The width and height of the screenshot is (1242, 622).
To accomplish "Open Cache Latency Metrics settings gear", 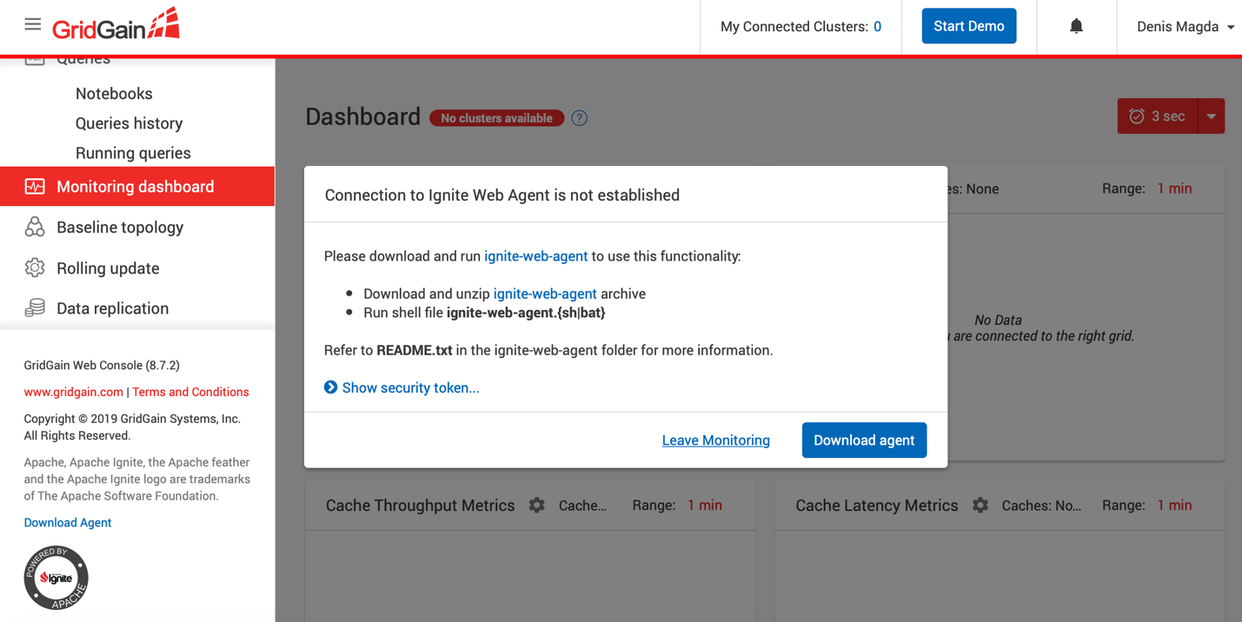I will pyautogui.click(x=980, y=505).
